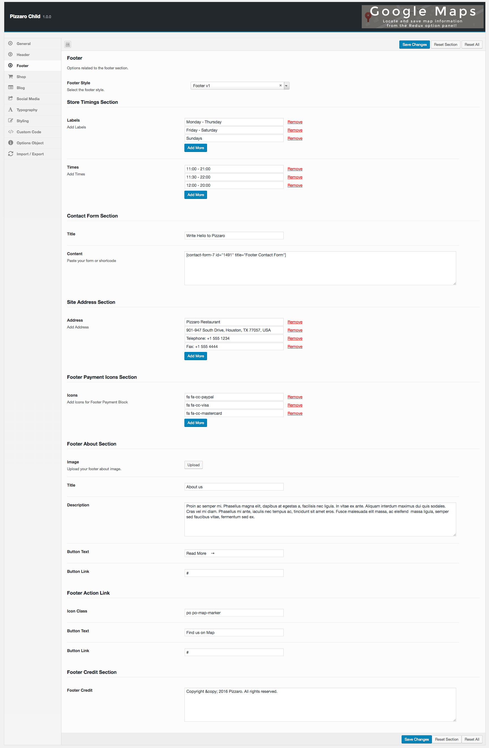489x748 pixels.
Task: Add More under store timing Labels
Action: coord(195,148)
